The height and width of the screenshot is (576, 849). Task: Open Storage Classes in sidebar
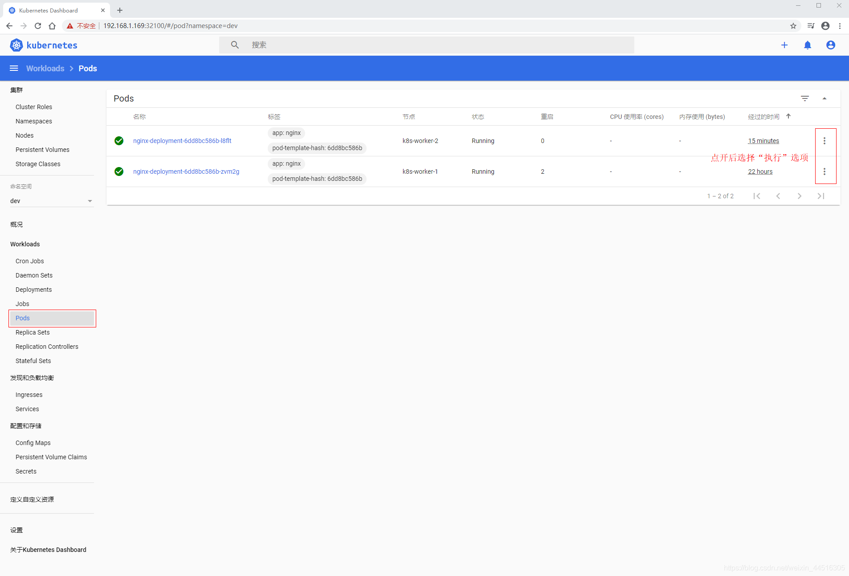pyautogui.click(x=38, y=164)
